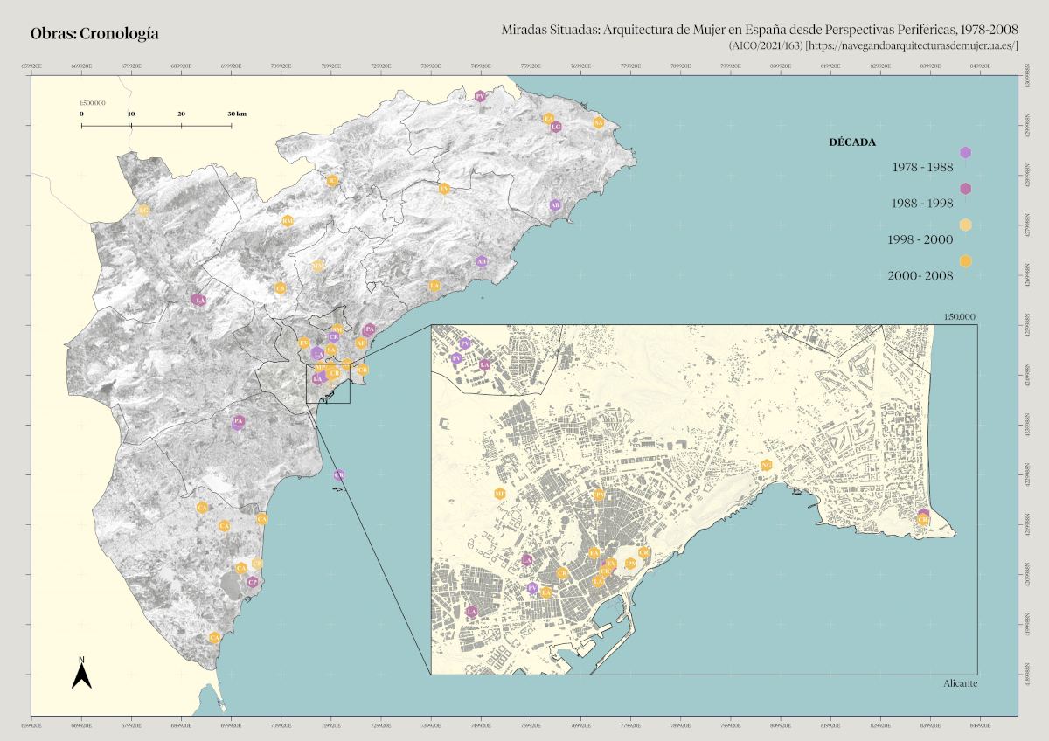Click the orange LG marker near the western border
Screen dimensions: 1049x741
click(143, 210)
